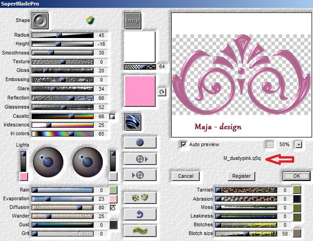This screenshot has height=241, width=313.
Task: Click the Register button
Action: [241, 176]
